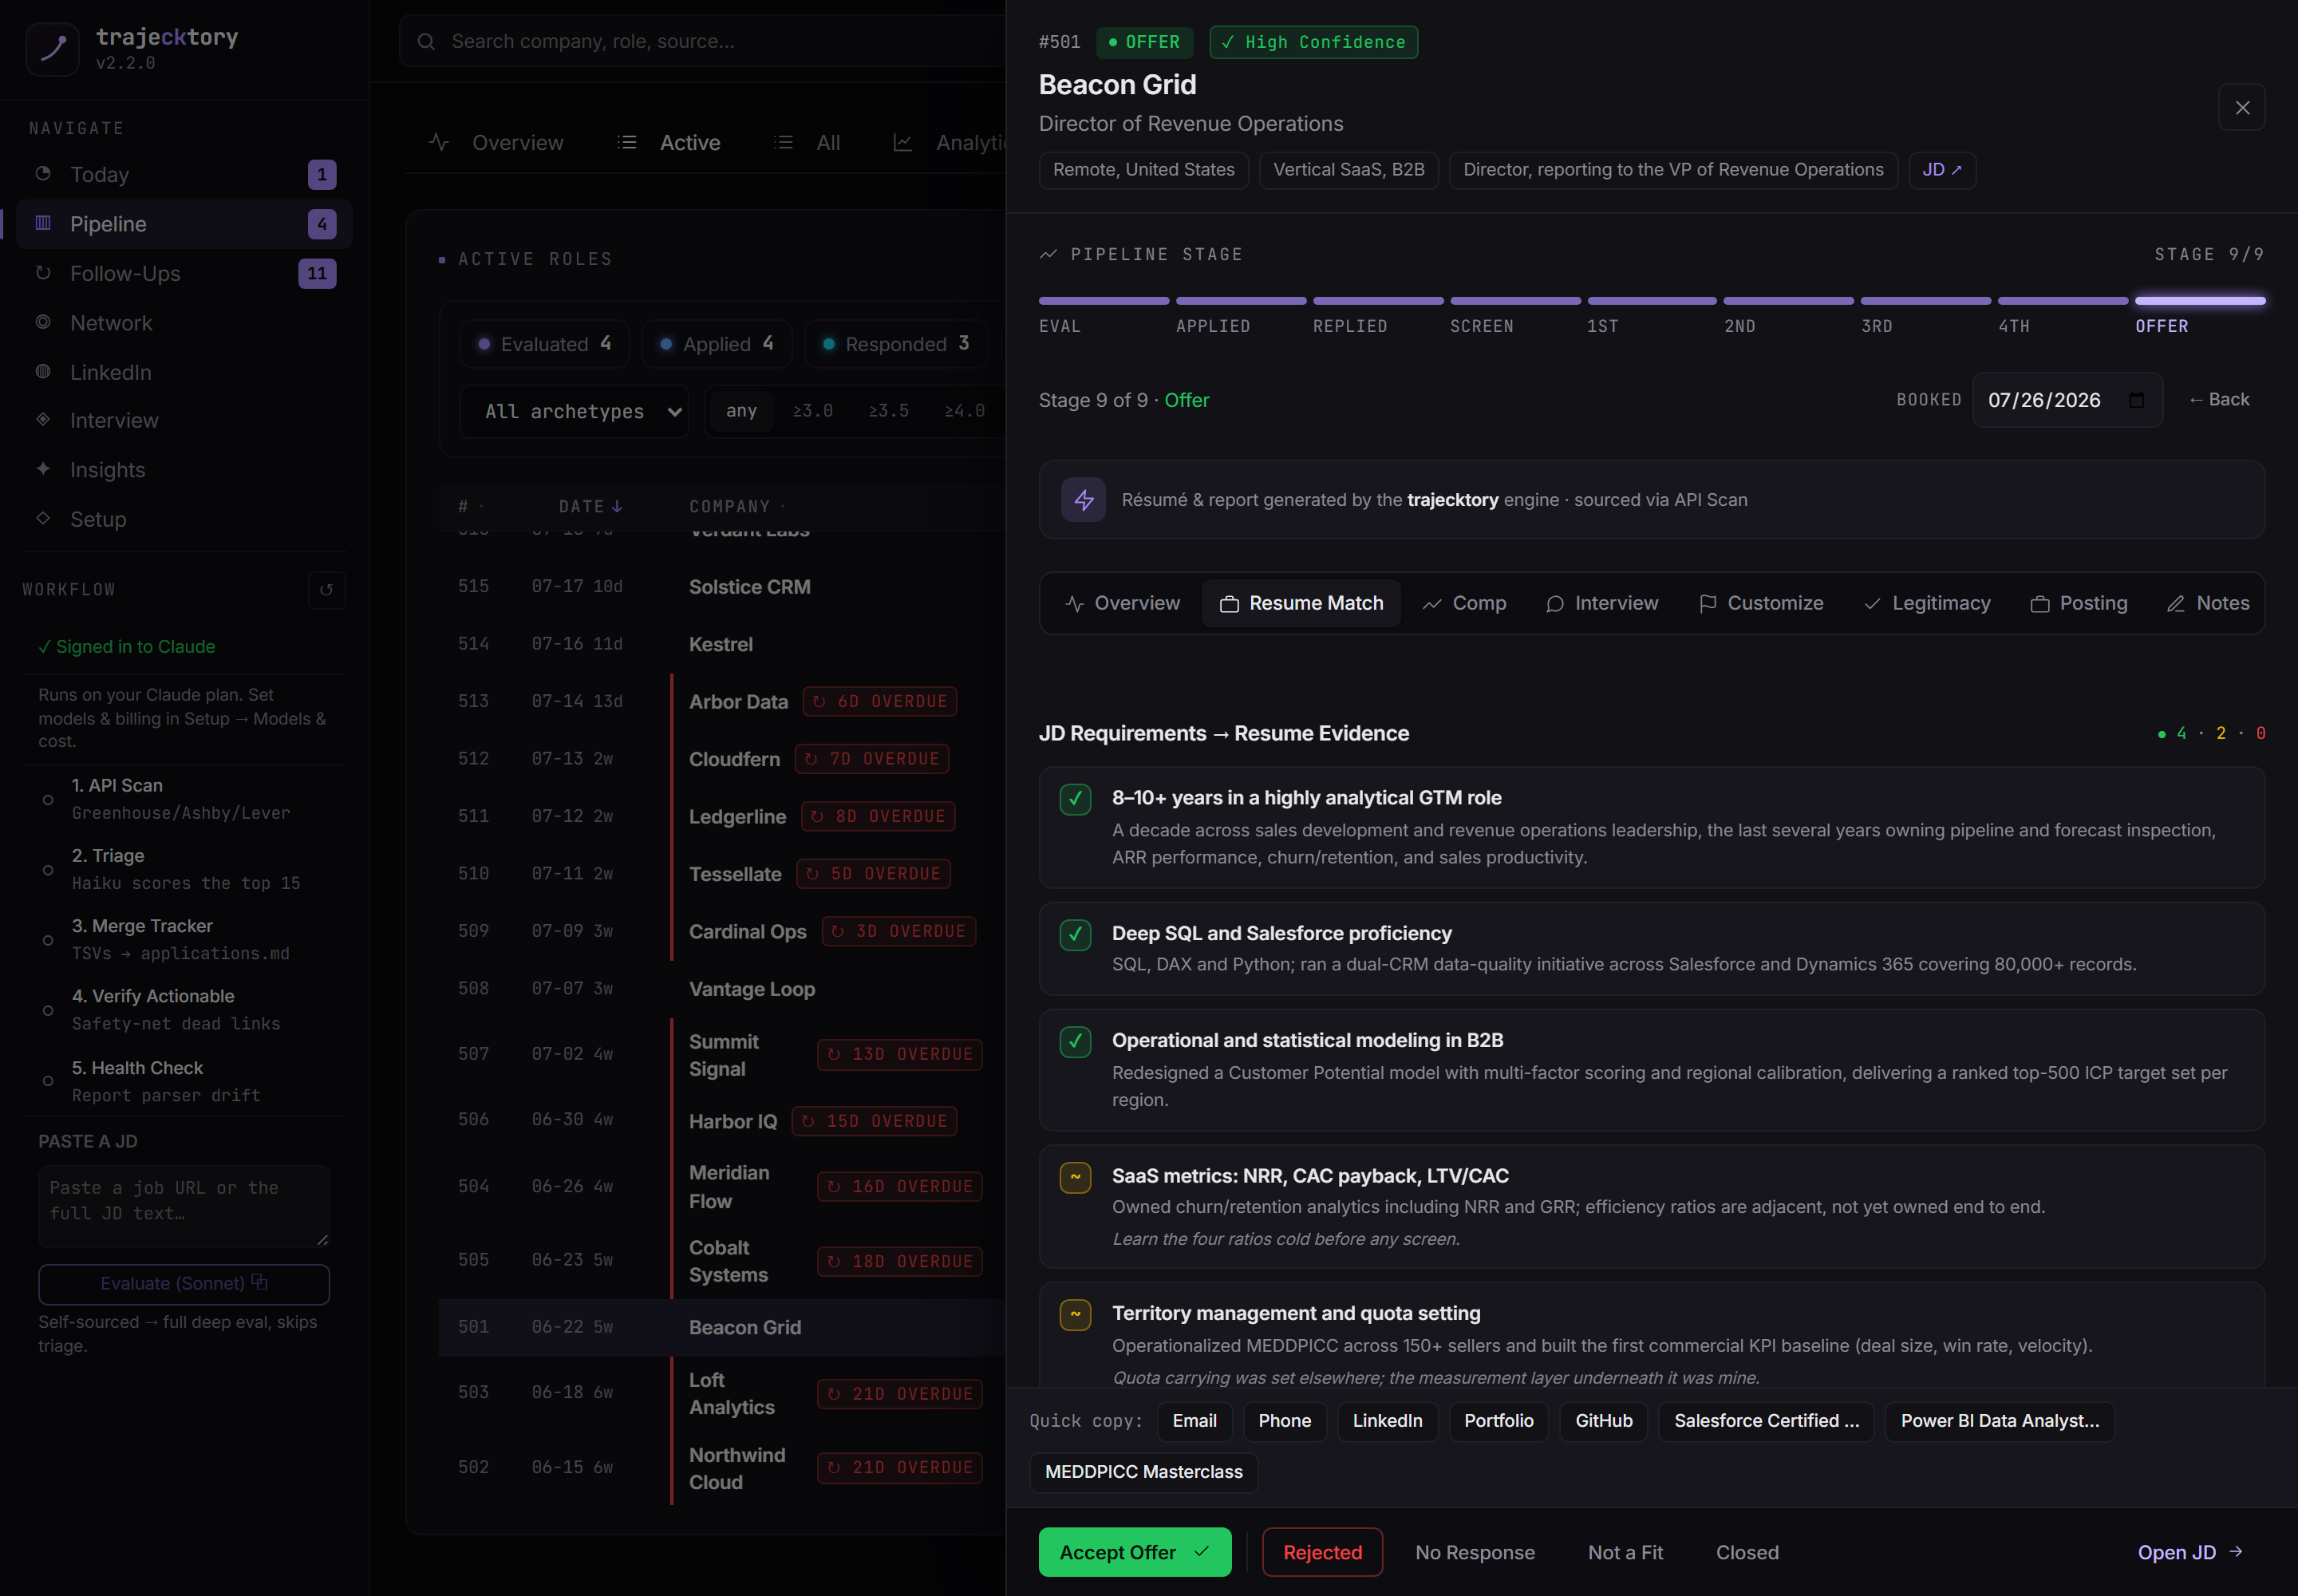Switch to the Overview main tab
Image resolution: width=2298 pixels, height=1596 pixels.
point(497,143)
